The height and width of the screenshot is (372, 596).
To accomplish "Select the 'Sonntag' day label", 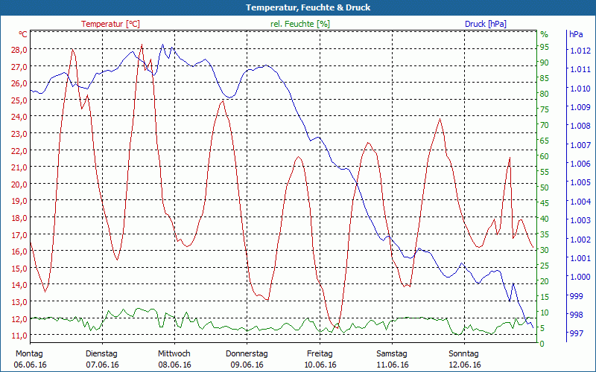I will 464,353.
